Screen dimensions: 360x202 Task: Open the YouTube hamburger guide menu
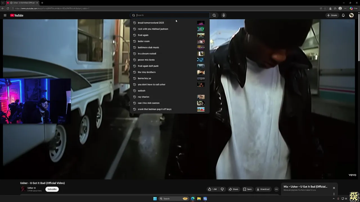[x=5, y=15]
